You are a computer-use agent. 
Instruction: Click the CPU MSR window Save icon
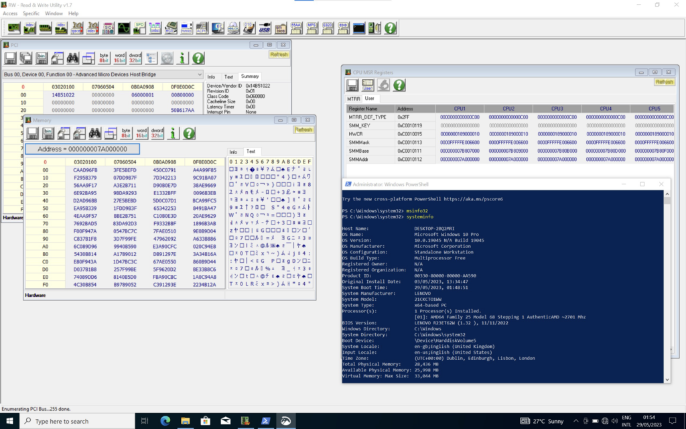(x=352, y=85)
